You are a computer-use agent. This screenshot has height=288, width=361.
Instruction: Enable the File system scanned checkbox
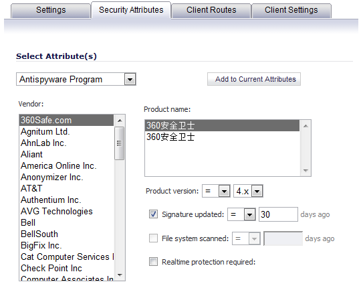(x=153, y=238)
